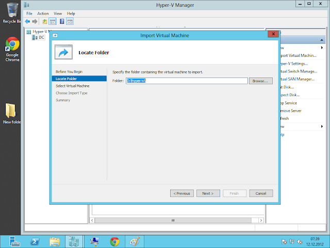Launch Google Chrome from the taskbar
The height and width of the screenshot is (248, 330).
point(114,241)
